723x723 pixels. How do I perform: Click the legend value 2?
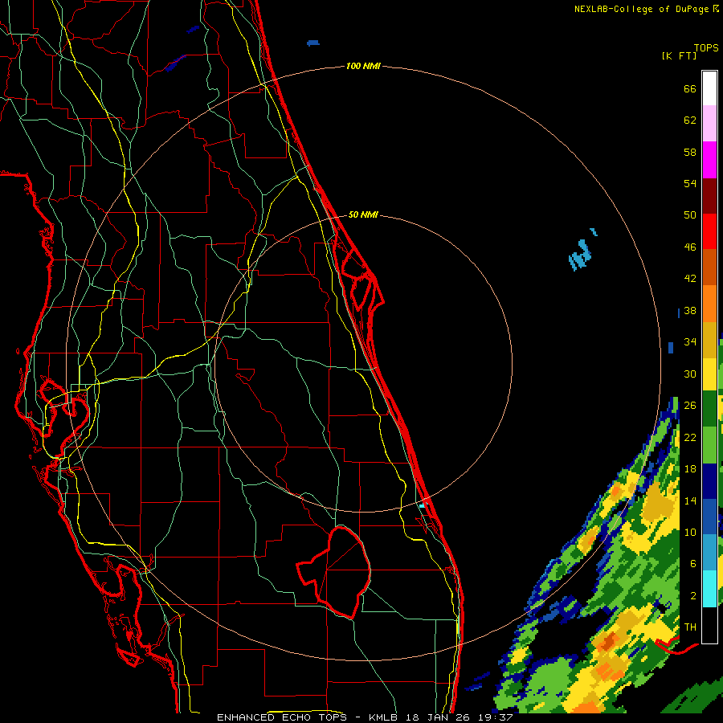tap(692, 596)
